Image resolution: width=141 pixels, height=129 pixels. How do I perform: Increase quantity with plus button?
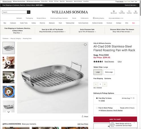tap(105, 84)
